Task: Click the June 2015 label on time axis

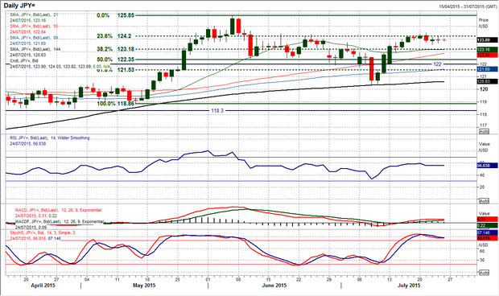Action: pyautogui.click(x=274, y=286)
